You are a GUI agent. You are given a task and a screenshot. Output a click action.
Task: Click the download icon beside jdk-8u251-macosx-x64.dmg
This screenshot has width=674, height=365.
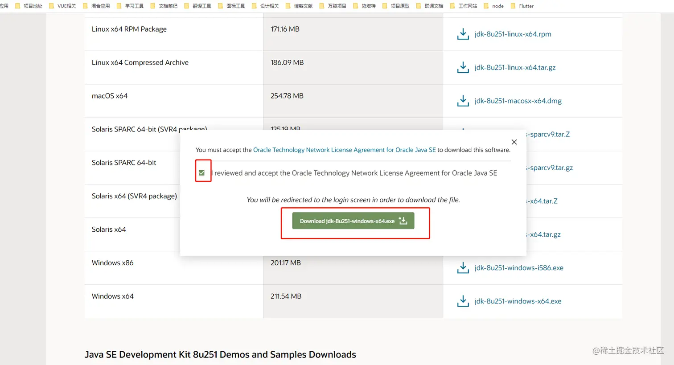coord(463,101)
